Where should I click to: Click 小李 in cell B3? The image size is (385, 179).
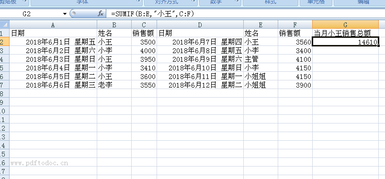click(114, 51)
